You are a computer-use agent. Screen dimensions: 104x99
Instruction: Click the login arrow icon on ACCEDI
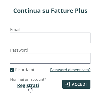pos(67,84)
